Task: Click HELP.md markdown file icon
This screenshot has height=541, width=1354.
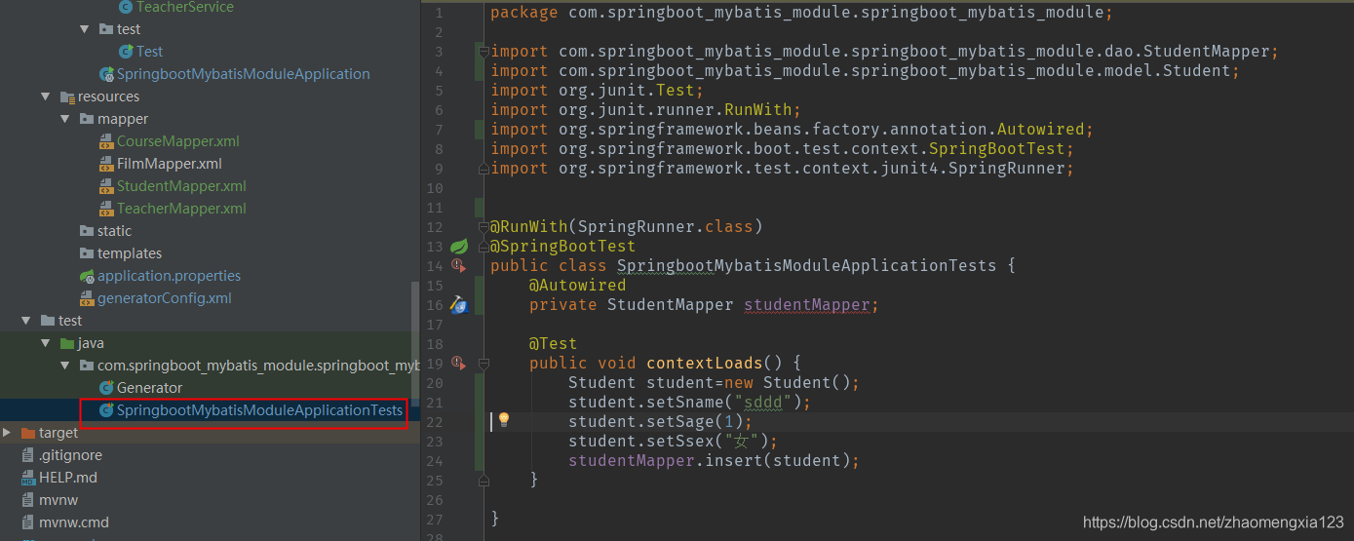Action: coord(29,478)
